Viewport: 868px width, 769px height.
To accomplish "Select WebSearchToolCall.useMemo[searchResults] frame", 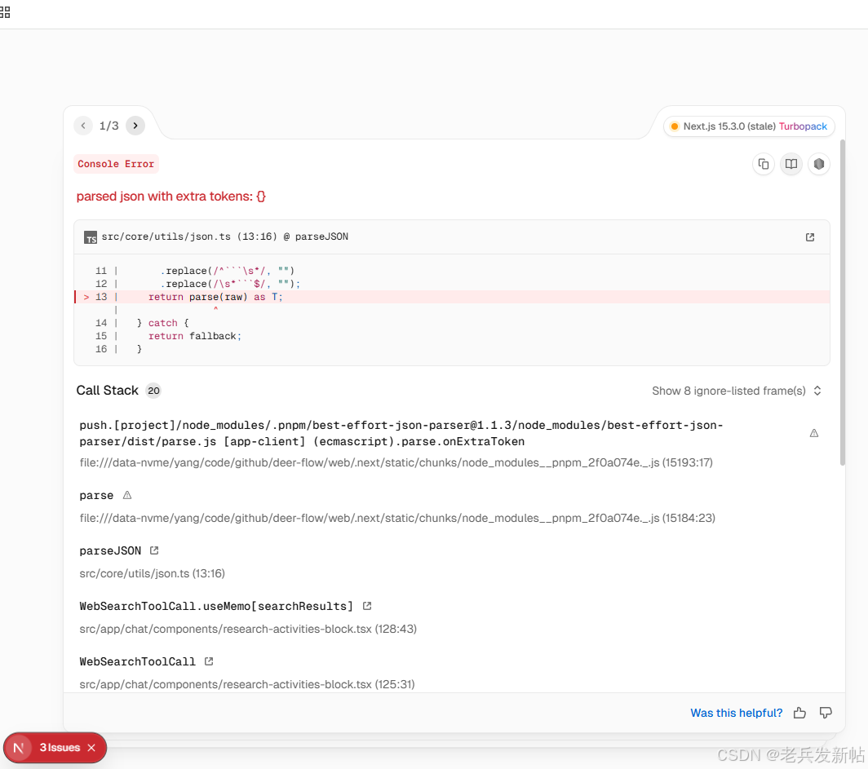I will [x=216, y=606].
